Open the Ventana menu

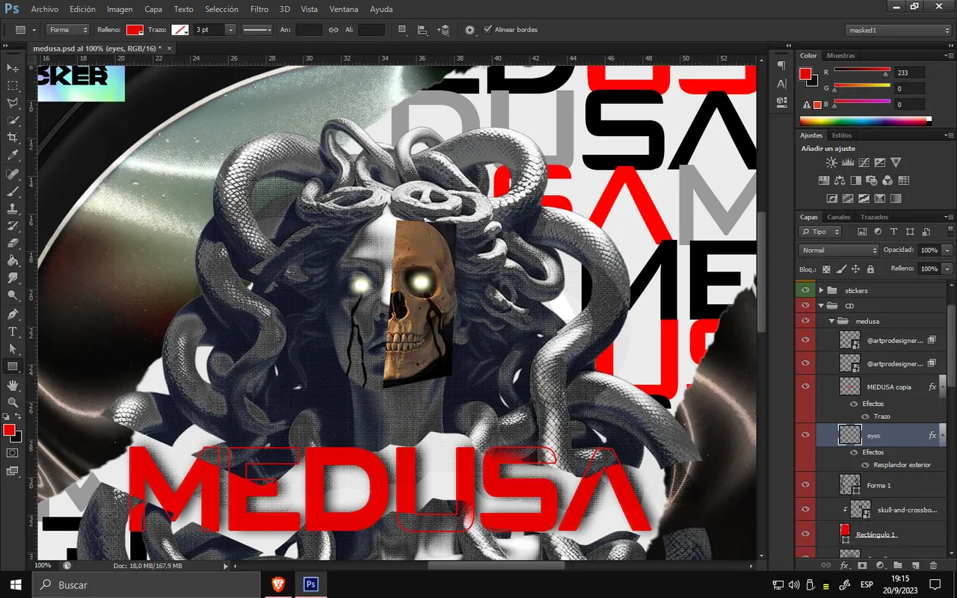pyautogui.click(x=343, y=10)
